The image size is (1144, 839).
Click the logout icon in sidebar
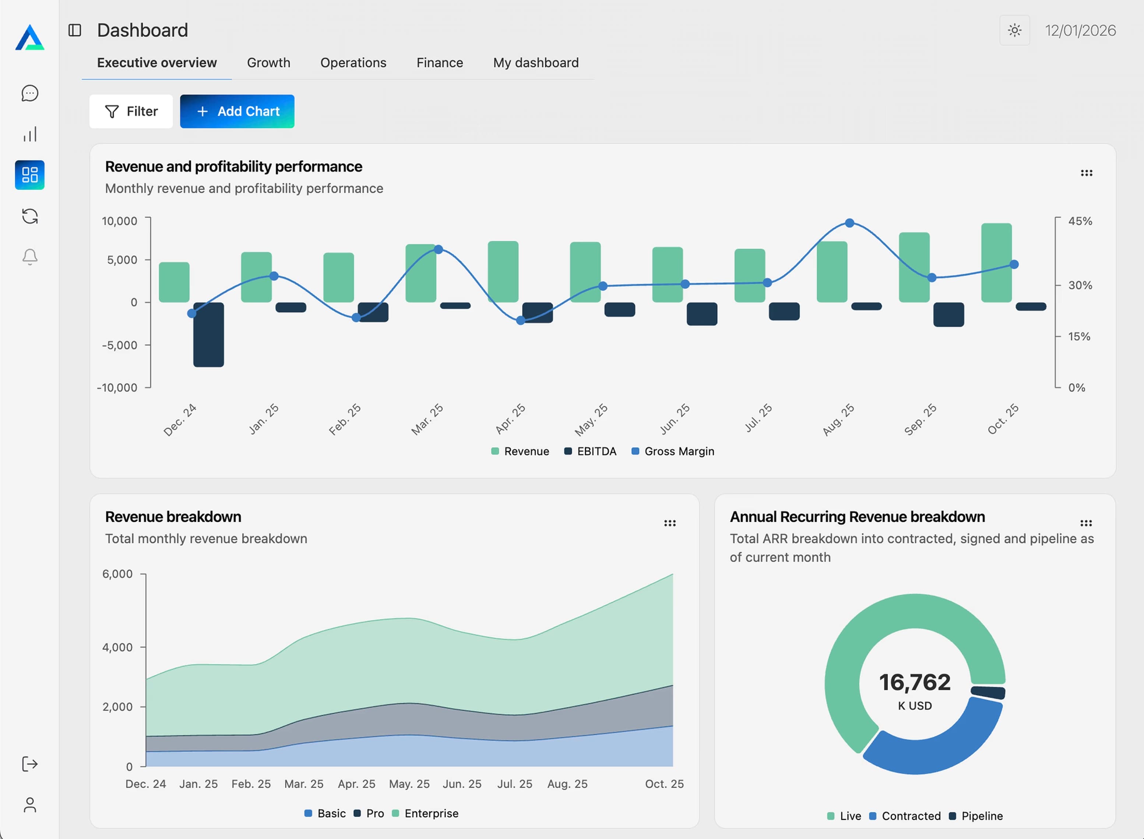(x=30, y=764)
